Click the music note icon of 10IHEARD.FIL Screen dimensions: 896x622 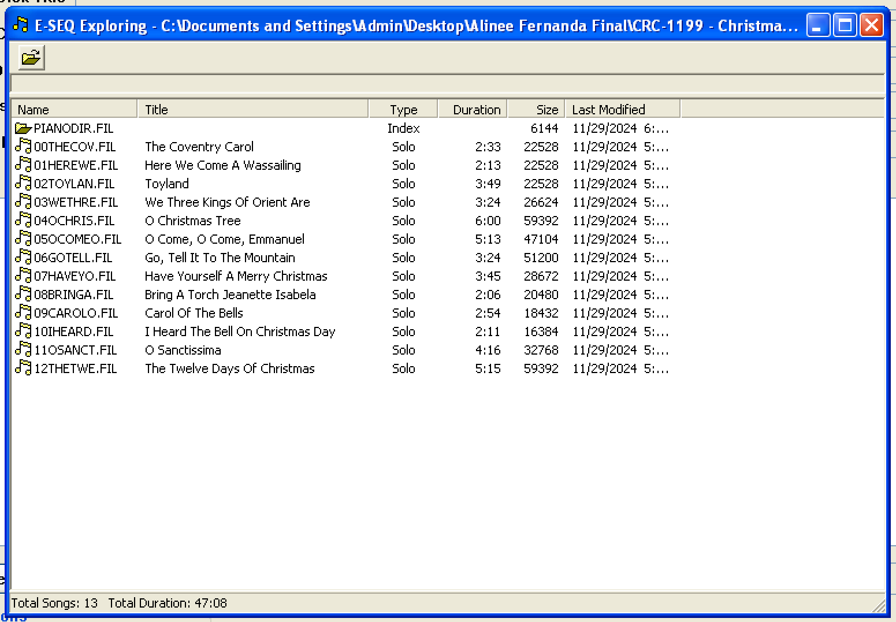pos(23,331)
